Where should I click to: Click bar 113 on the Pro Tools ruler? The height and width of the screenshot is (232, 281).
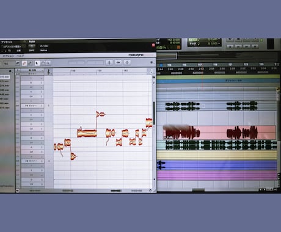(x=169, y=65)
